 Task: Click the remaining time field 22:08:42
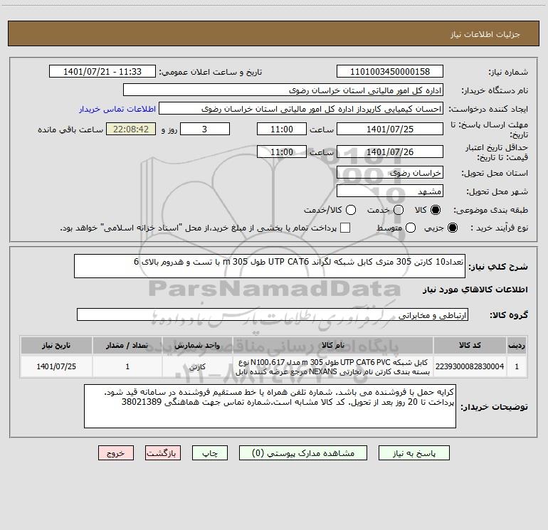click(131, 129)
